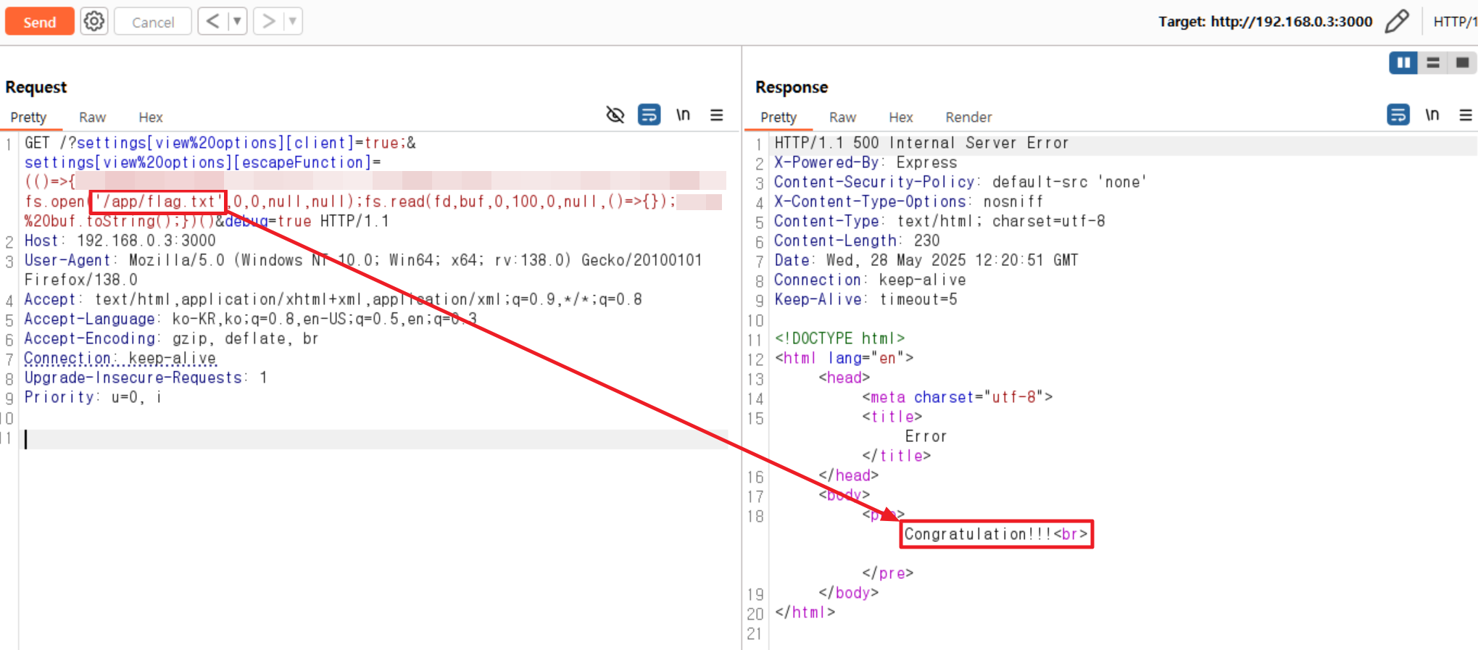Click the X-Powered-By: Express header

point(865,162)
